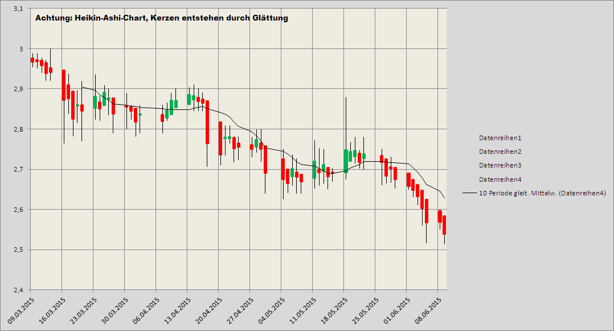
Task: Select the 10 Periode gleit. Mittelw. legend entry
Action: (x=542, y=193)
